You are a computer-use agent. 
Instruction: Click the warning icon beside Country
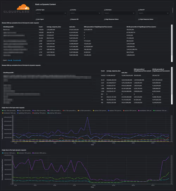point(70,10)
